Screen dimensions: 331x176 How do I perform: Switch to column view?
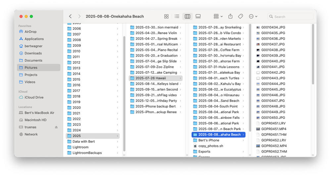[187, 17]
